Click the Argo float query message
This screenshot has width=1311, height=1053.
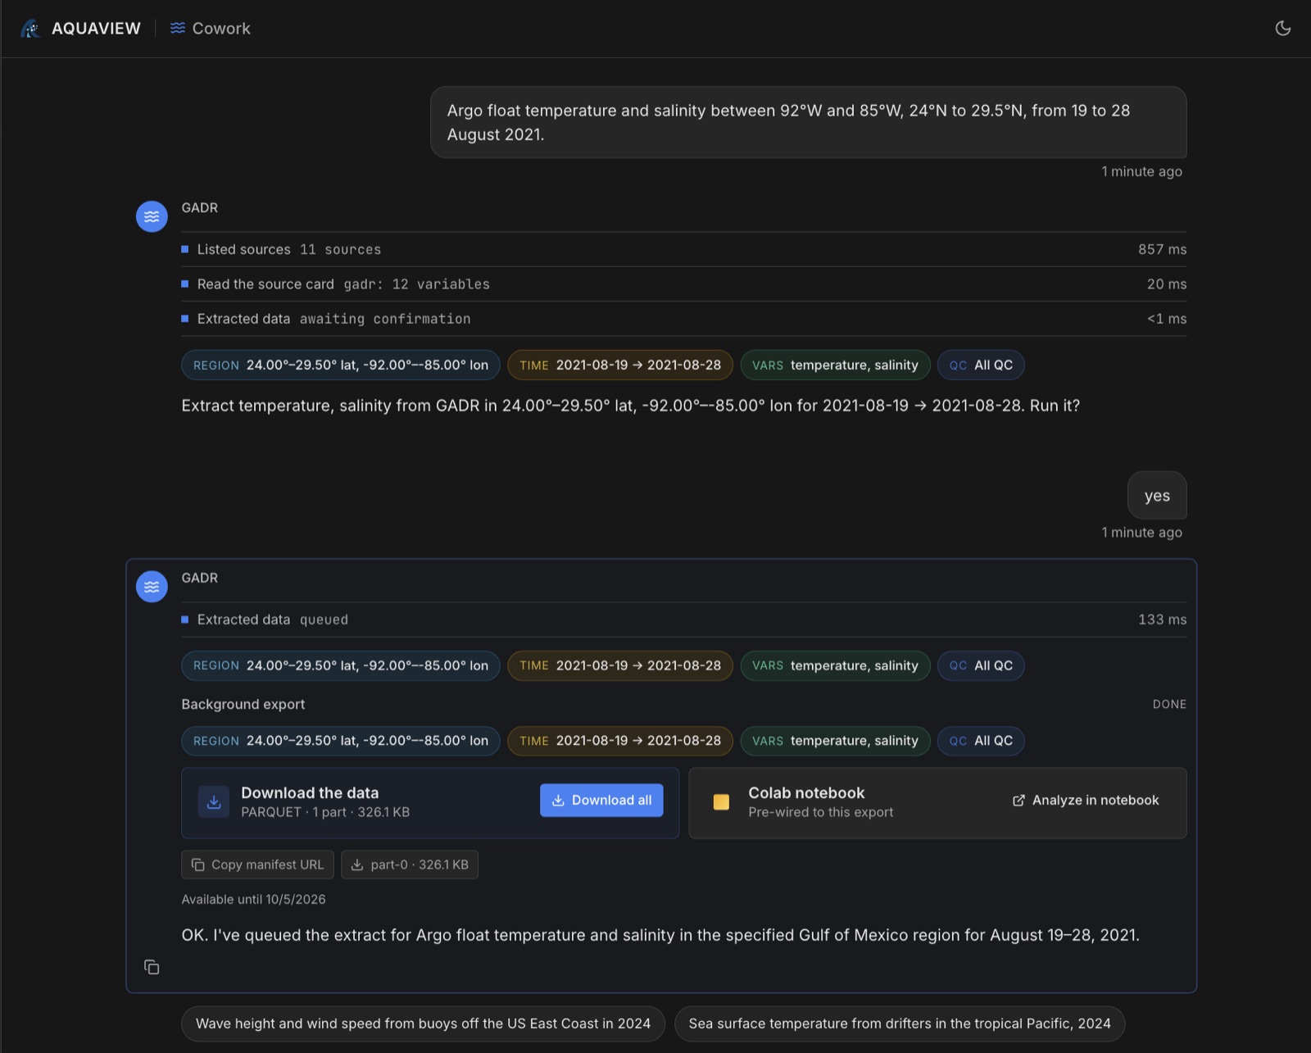[809, 122]
